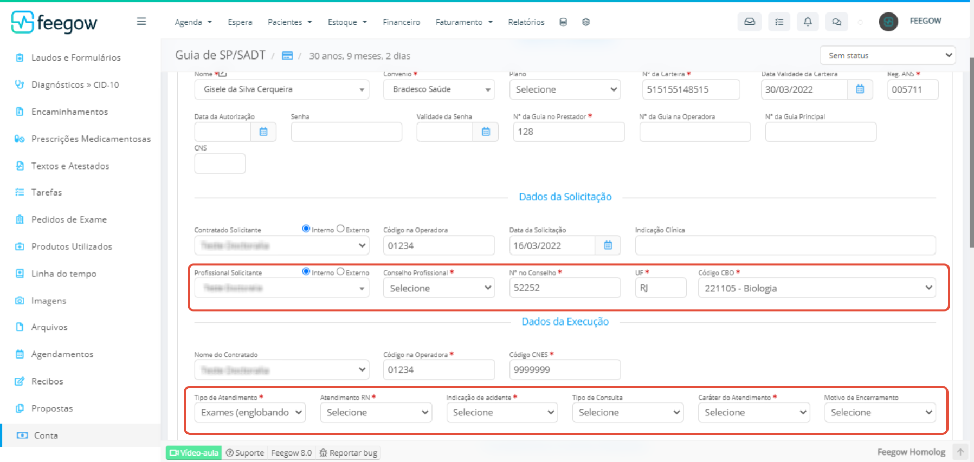Click the card icon in breadcrumb
This screenshot has width=974, height=462.
tap(287, 56)
